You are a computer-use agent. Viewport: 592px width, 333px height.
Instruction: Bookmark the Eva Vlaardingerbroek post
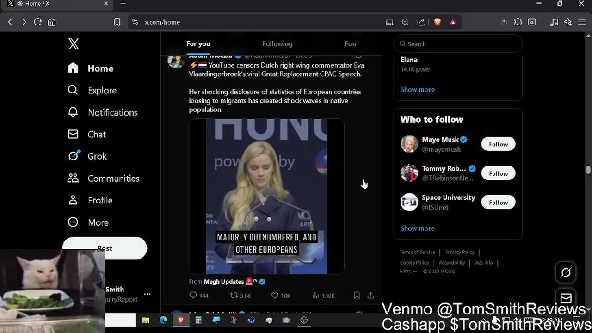tap(357, 295)
